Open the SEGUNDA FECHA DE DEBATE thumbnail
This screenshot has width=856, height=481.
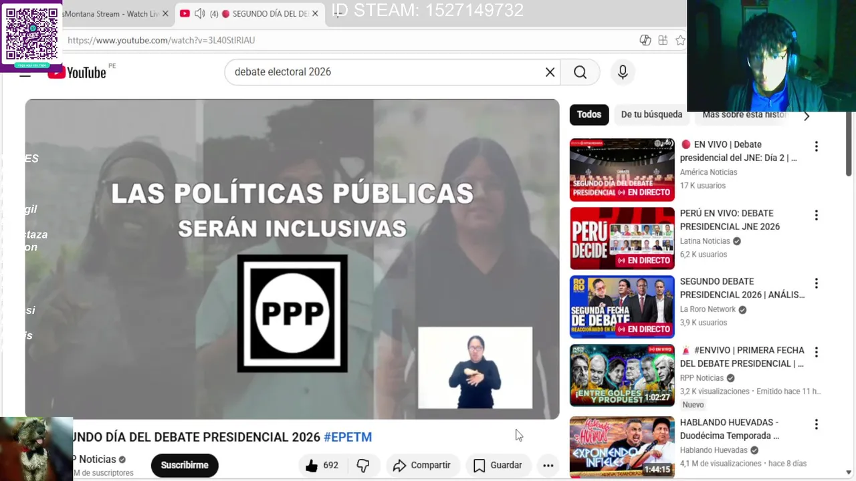point(622,307)
